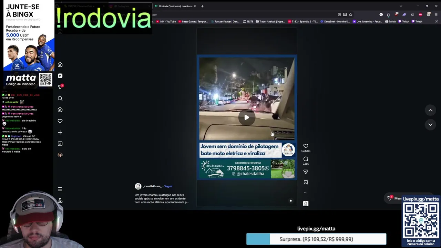
Task: Open the TESTE bookmarks folder
Action: tap(248, 21)
